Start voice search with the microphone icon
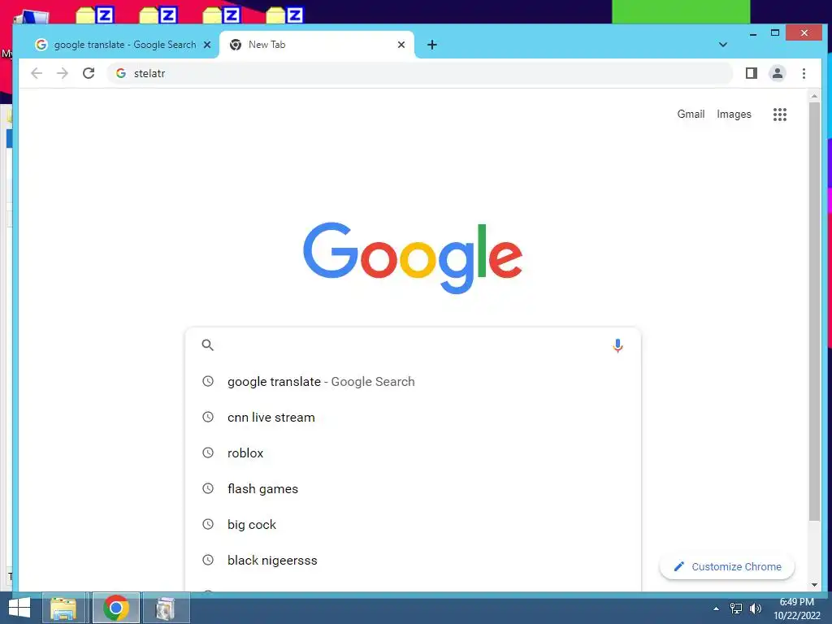The width and height of the screenshot is (832, 624). pos(617,345)
